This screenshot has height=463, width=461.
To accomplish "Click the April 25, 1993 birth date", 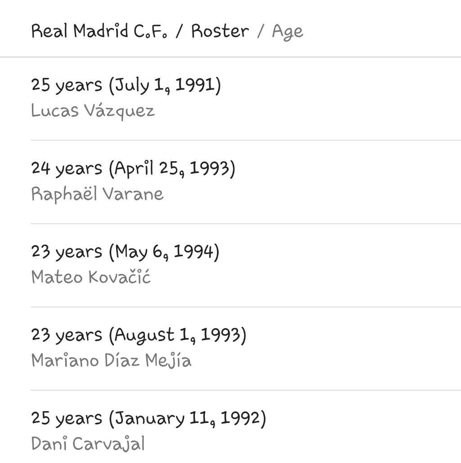I will point(172,168).
